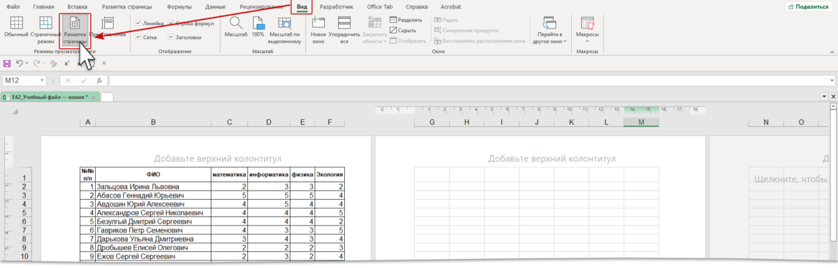838x268 pixels.
Task: Redo the last action
Action: click(x=36, y=63)
